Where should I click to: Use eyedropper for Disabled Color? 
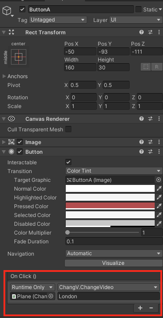159,224
